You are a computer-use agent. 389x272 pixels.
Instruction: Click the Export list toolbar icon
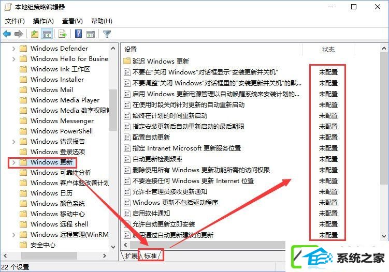tap(63, 34)
